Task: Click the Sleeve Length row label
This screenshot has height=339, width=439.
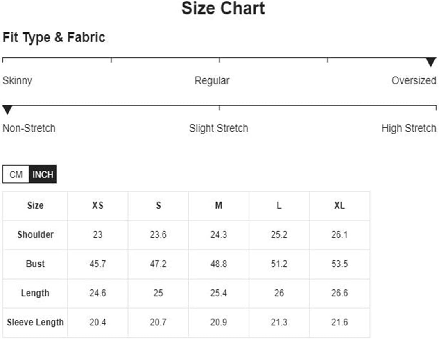Action: (x=35, y=322)
